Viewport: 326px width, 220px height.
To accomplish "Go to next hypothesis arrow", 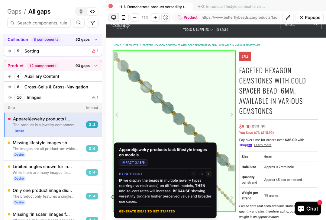I will (209, 174).
